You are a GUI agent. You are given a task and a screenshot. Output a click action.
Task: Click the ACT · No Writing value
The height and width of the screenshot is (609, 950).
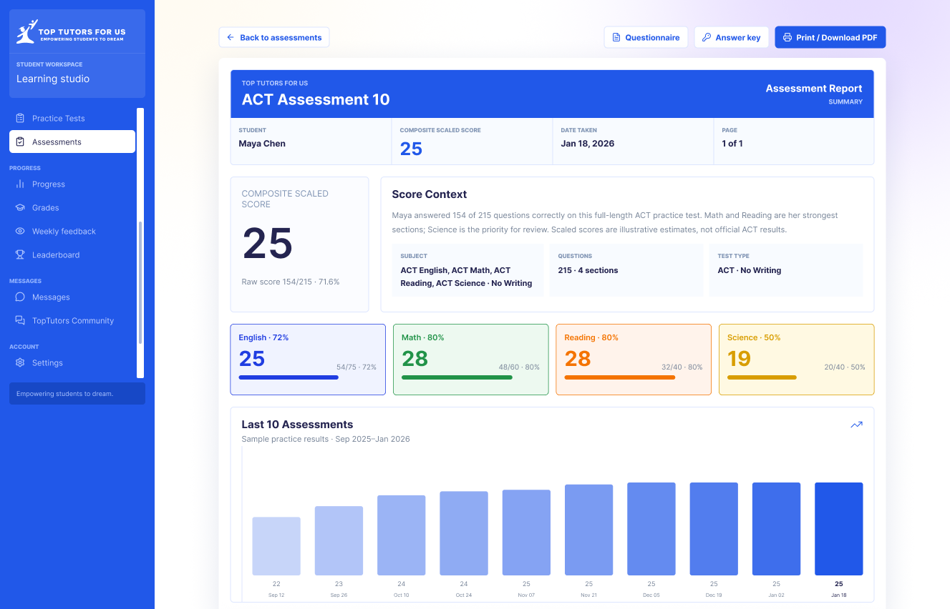tap(750, 270)
